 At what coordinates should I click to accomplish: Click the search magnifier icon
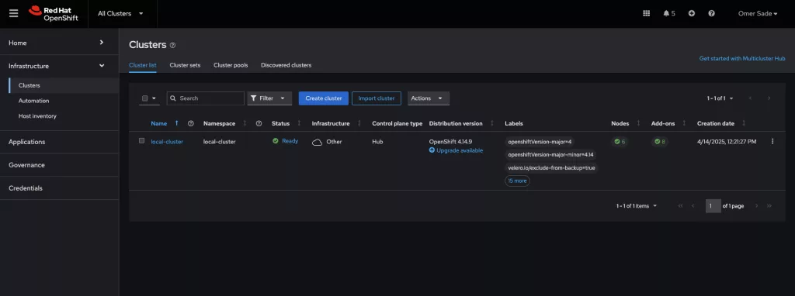pos(173,98)
